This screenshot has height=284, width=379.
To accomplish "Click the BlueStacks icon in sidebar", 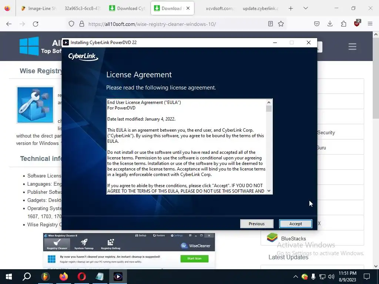I will pos(272,238).
